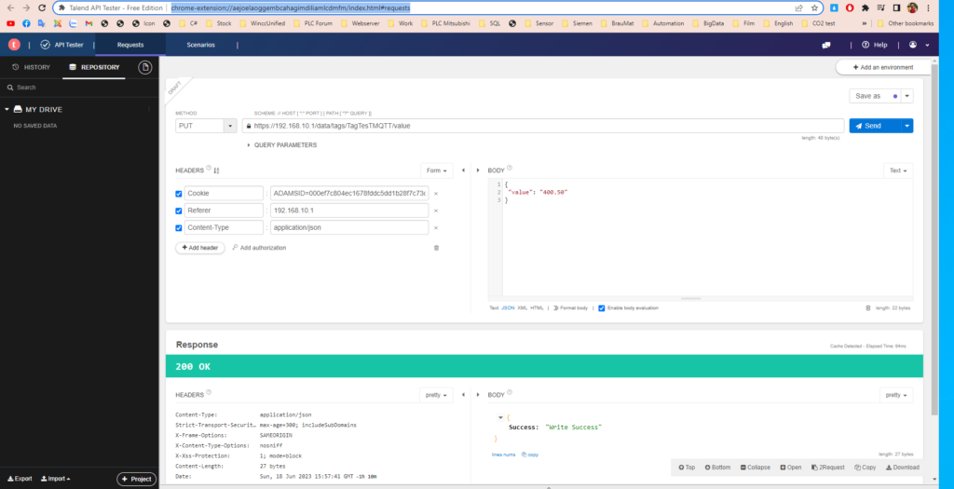954x489 pixels.
Task: Click Collapse in the response toolbar
Action: tap(755, 467)
